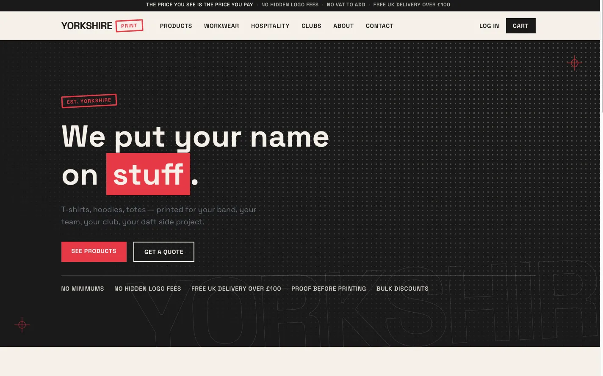Open the Hospitality nav link

pyautogui.click(x=270, y=26)
